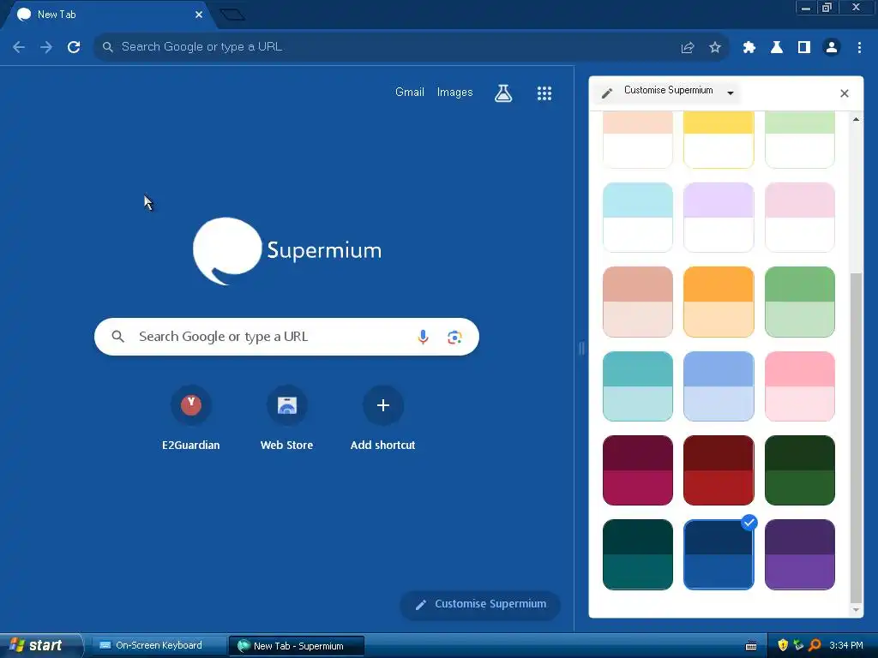Screen dimensions: 878x658
Task: Choose the dark red theme swatch
Action: point(719,470)
